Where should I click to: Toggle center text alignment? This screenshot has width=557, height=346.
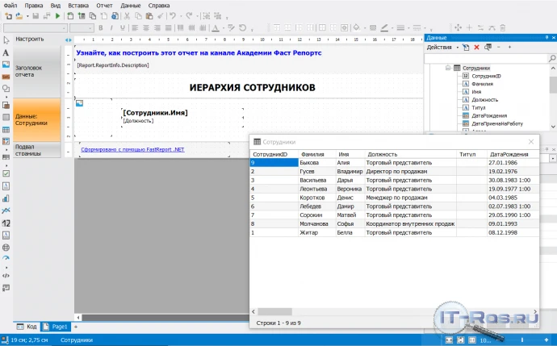[146, 27]
